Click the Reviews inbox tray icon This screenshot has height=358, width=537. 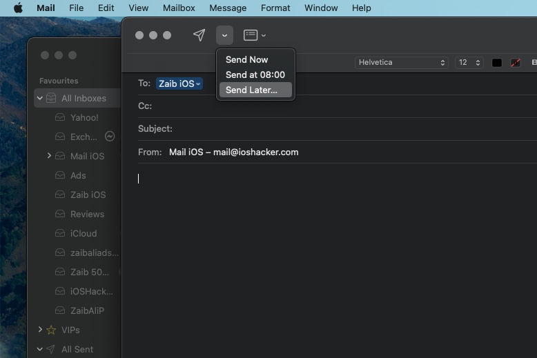click(60, 214)
